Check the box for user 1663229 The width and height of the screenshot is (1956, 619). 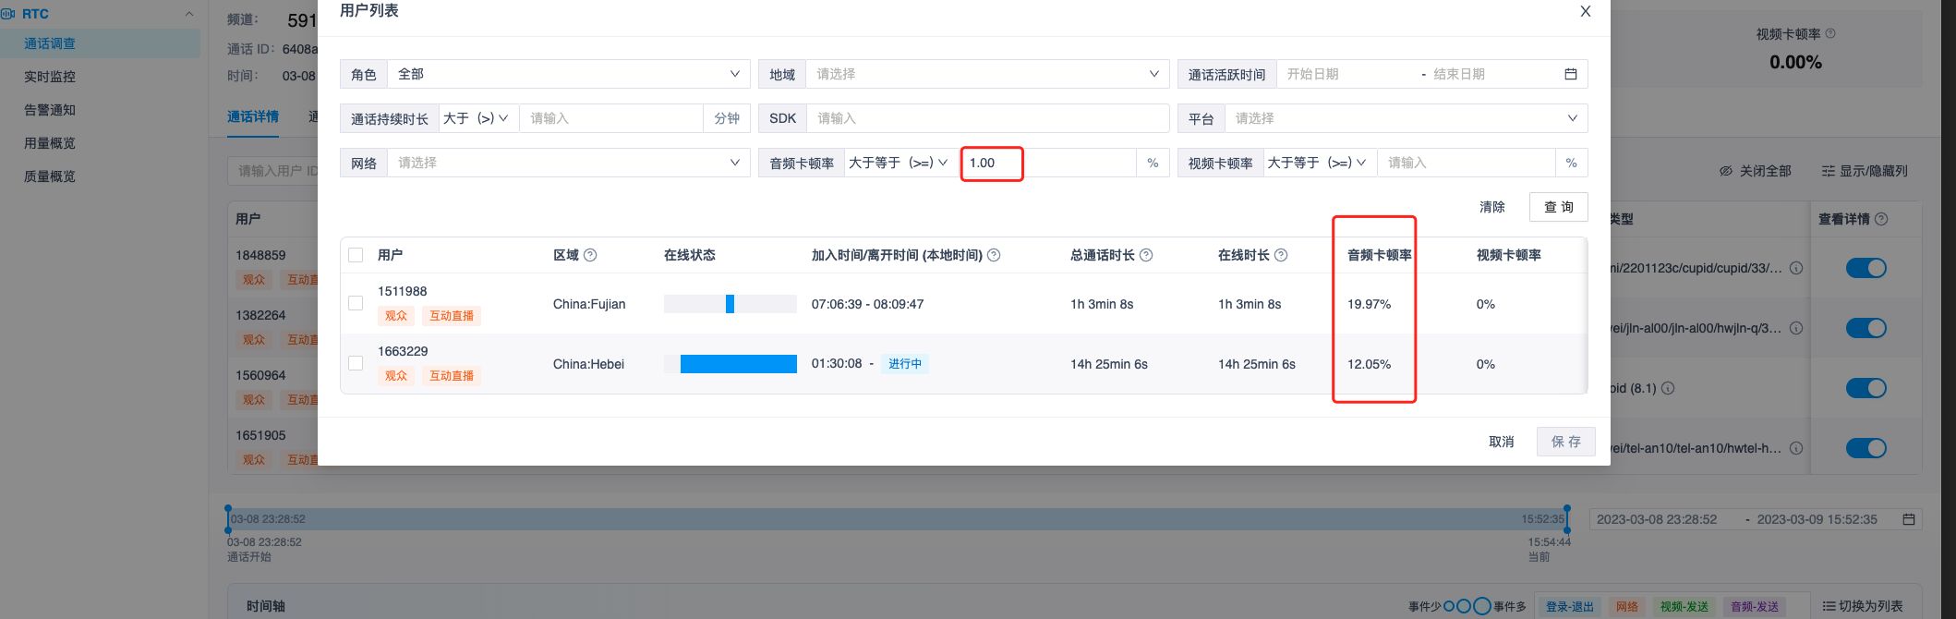pos(356,363)
